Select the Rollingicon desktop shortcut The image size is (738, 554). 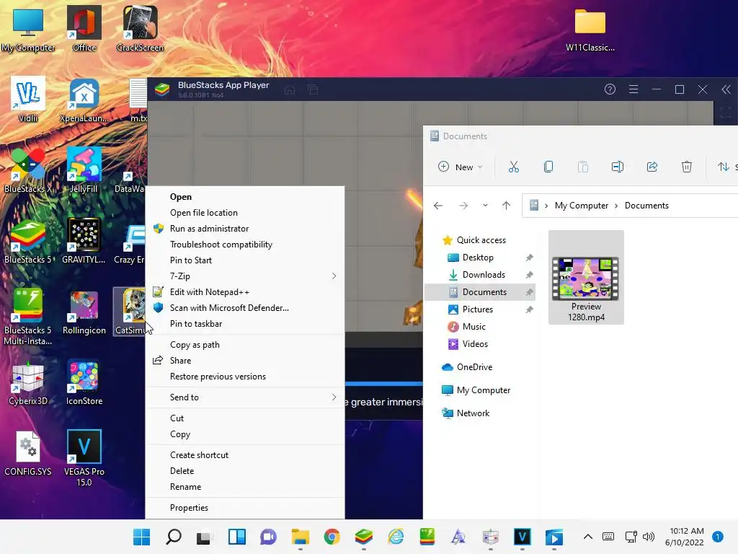[84, 312]
